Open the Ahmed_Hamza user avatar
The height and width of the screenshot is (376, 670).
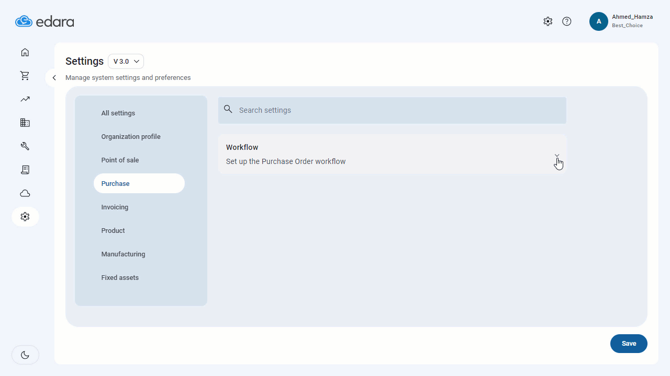tap(599, 21)
